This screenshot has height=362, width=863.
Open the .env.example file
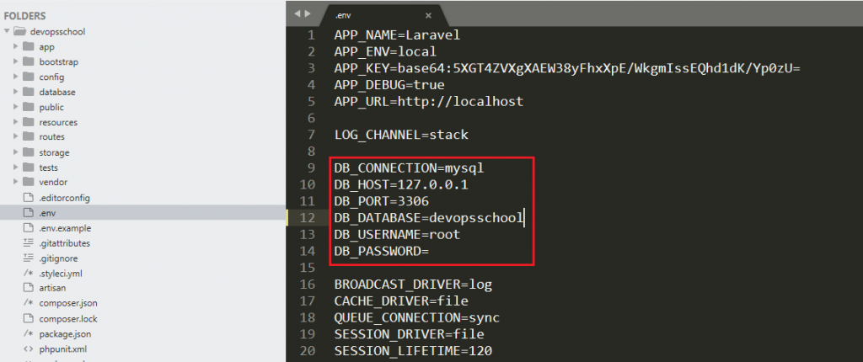[64, 228]
